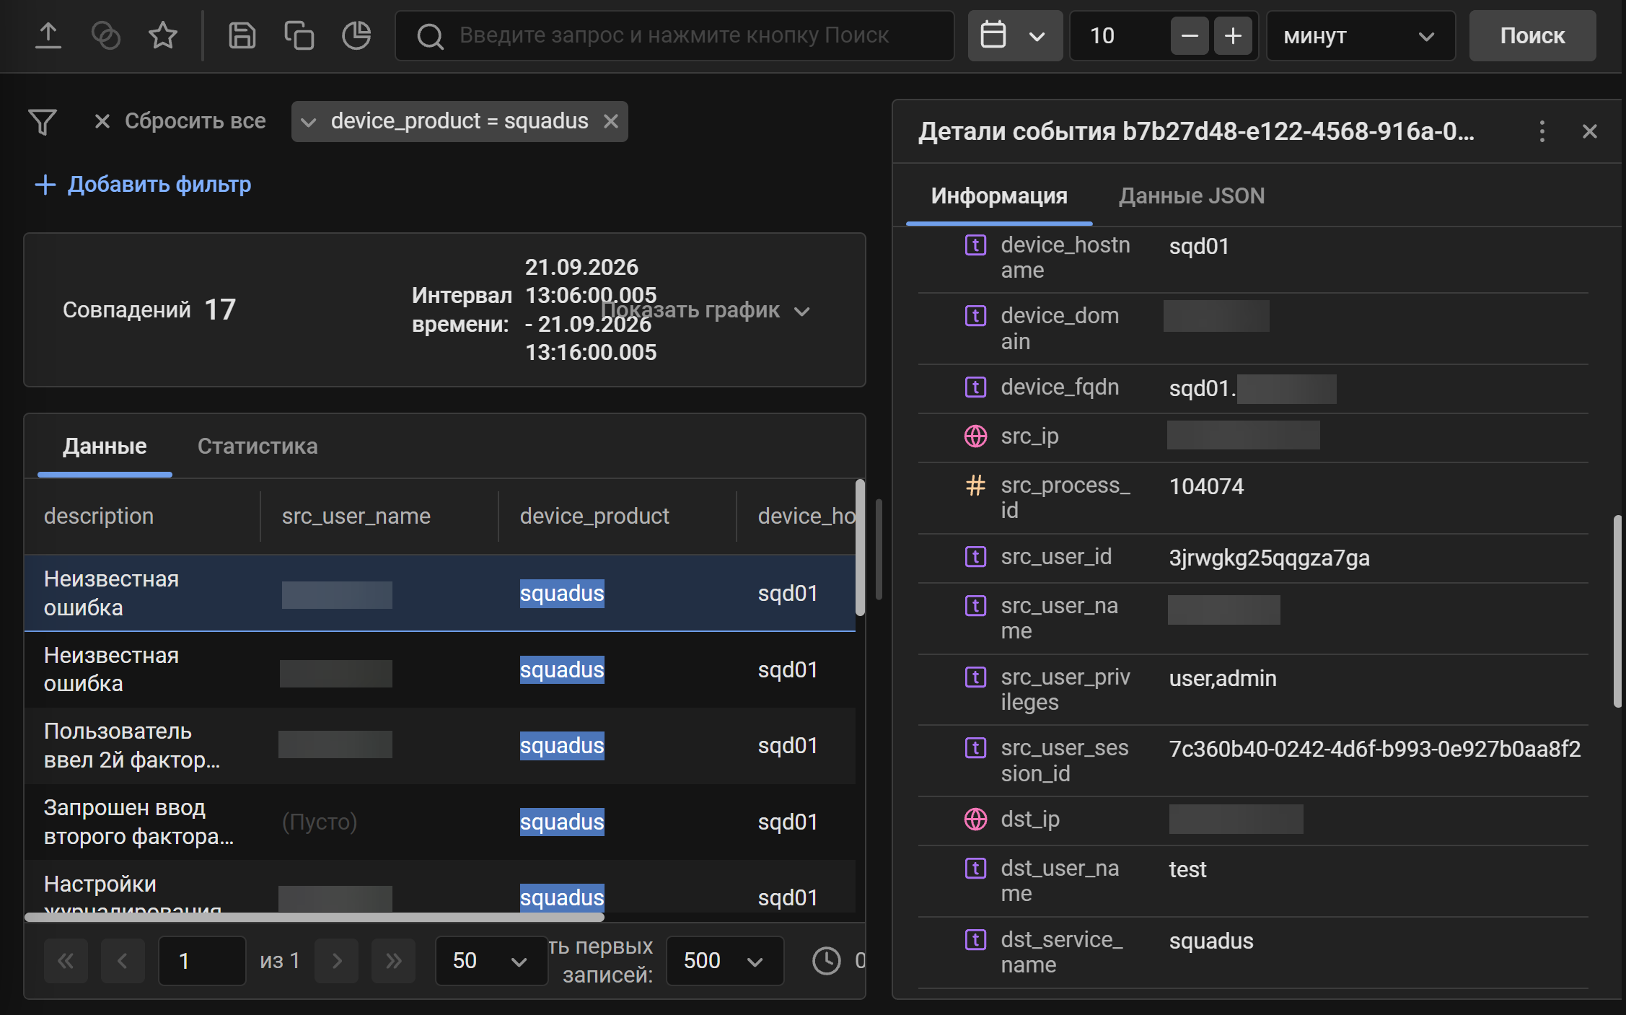Close the event details panel
The width and height of the screenshot is (1626, 1015).
point(1590,131)
